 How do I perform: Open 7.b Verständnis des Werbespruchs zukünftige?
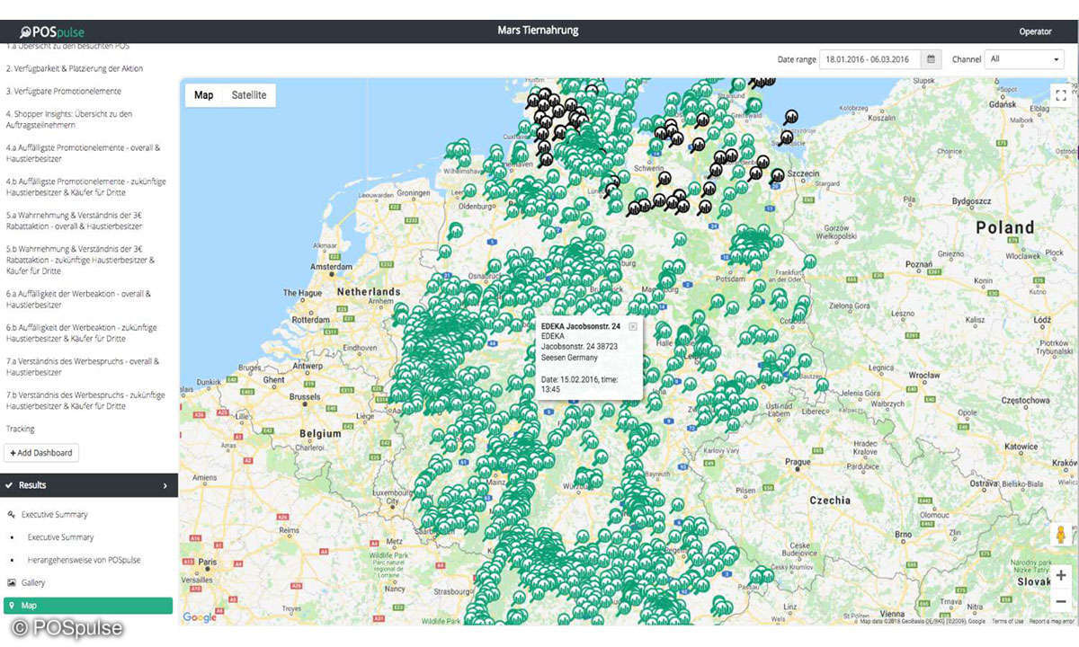point(85,401)
